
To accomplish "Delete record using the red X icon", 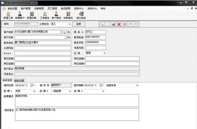I will (x=119, y=24).
